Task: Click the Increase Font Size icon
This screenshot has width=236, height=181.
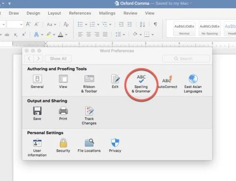Action: click(28, 24)
